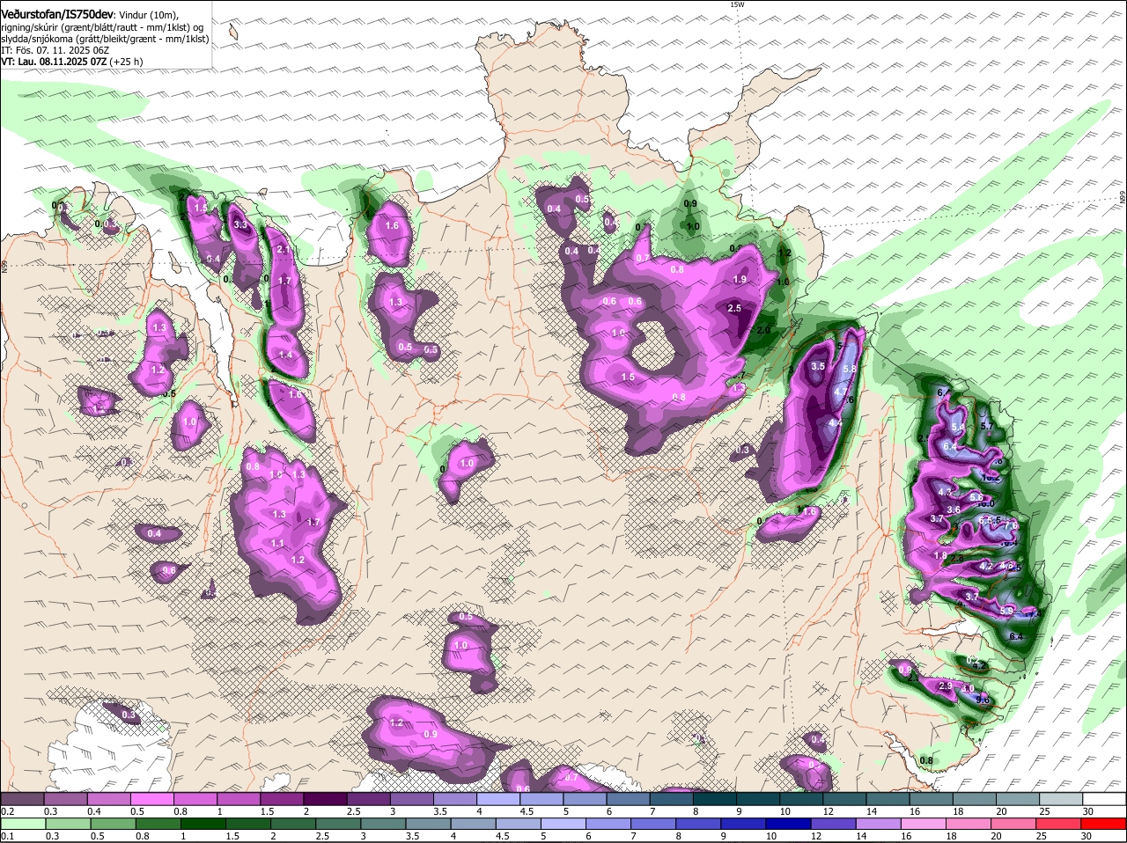Image resolution: width=1127 pixels, height=843 pixels.
Task: Select lower legend swatch labeled 0.1
Action: 22,824
